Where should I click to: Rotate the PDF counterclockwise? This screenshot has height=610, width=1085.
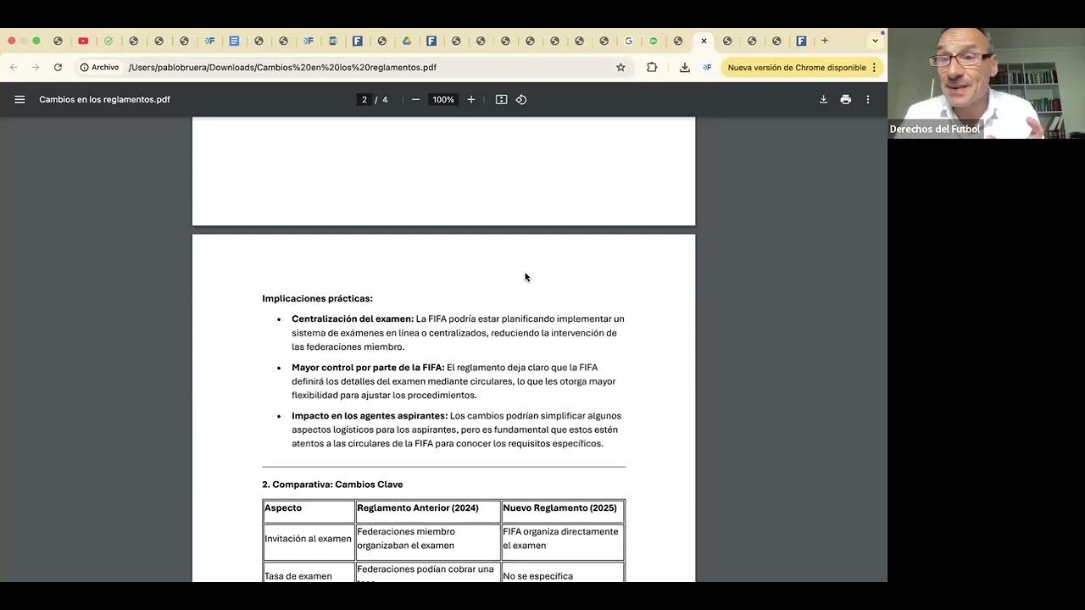point(521,99)
